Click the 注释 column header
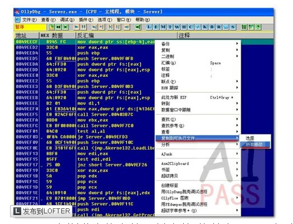 click(226, 35)
